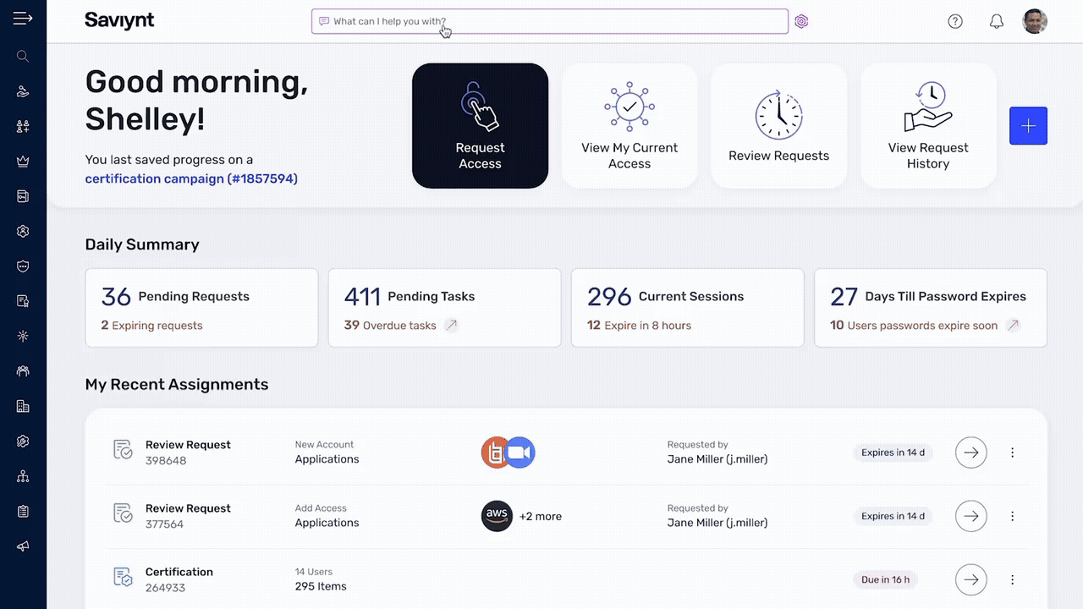Open the shield icon in the sidebar

(x=22, y=266)
